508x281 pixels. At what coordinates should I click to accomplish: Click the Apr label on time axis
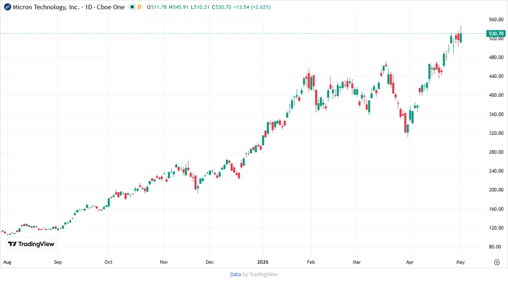(x=410, y=262)
